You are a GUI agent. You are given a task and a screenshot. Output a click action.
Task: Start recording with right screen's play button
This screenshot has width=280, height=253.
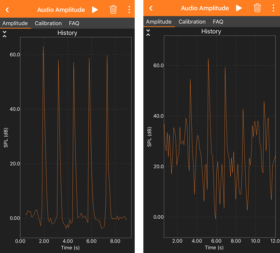point(239,8)
